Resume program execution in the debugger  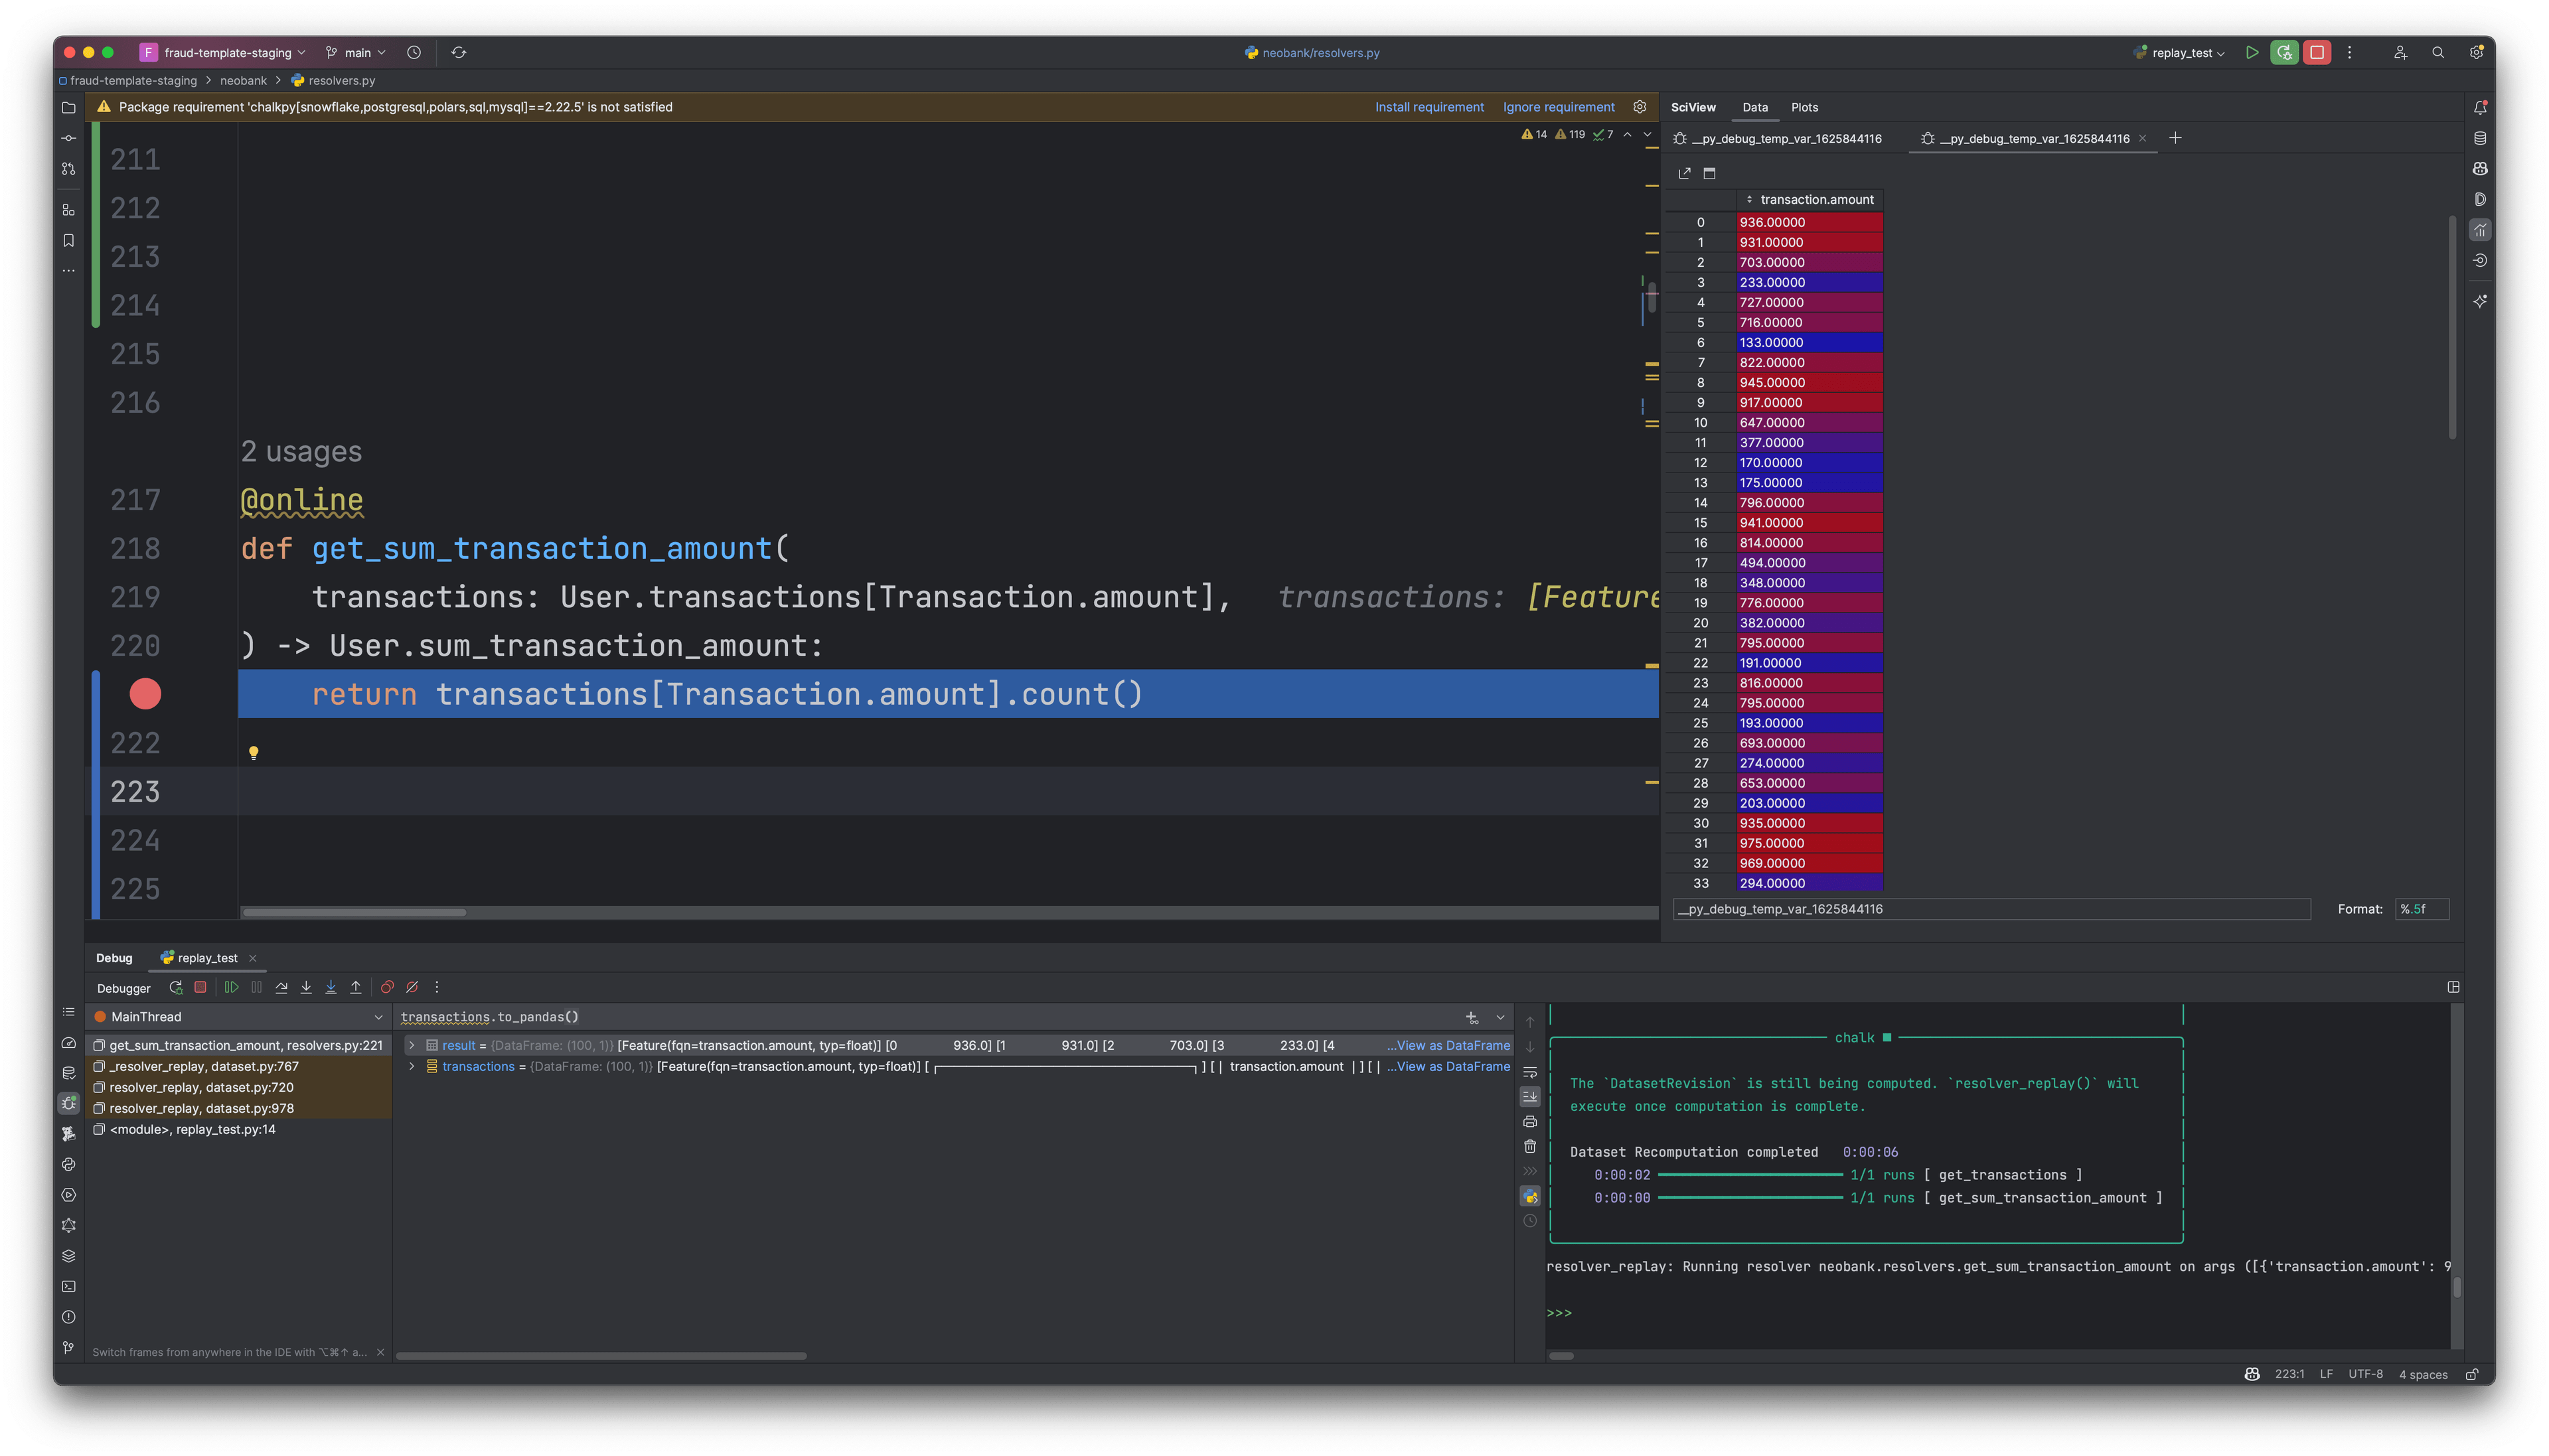pyautogui.click(x=232, y=987)
